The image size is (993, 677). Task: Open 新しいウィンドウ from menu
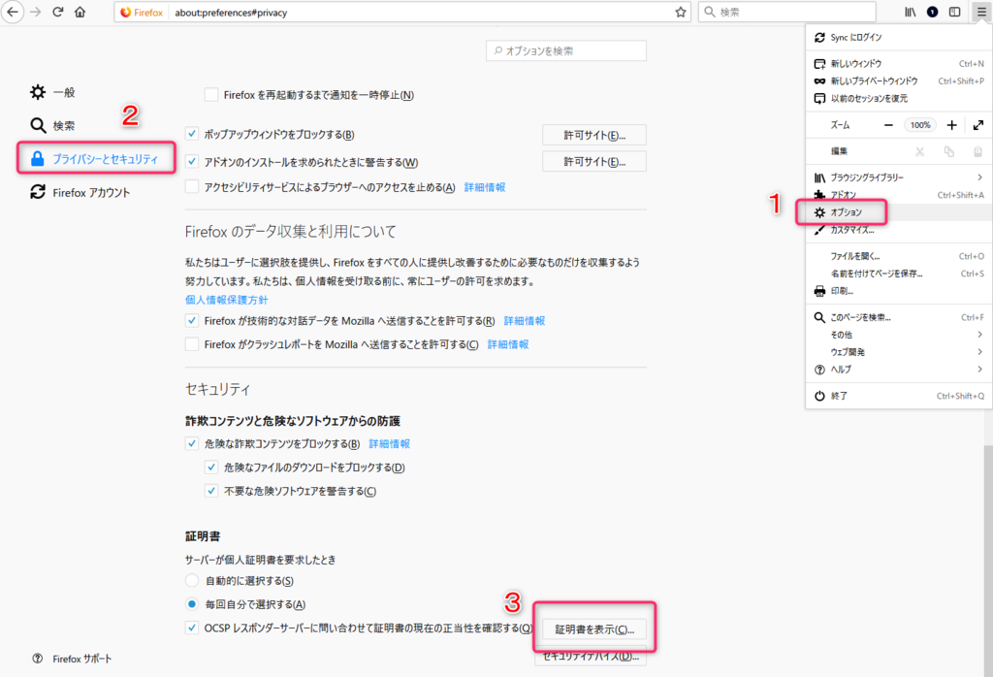point(899,64)
